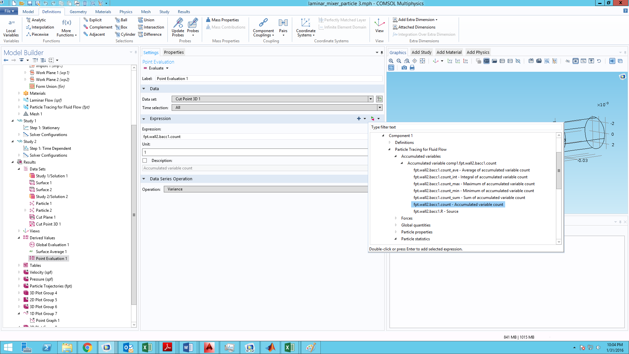The width and height of the screenshot is (629, 354).
Task: Click the Zoom Extents graphics icon
Action: pyautogui.click(x=423, y=61)
